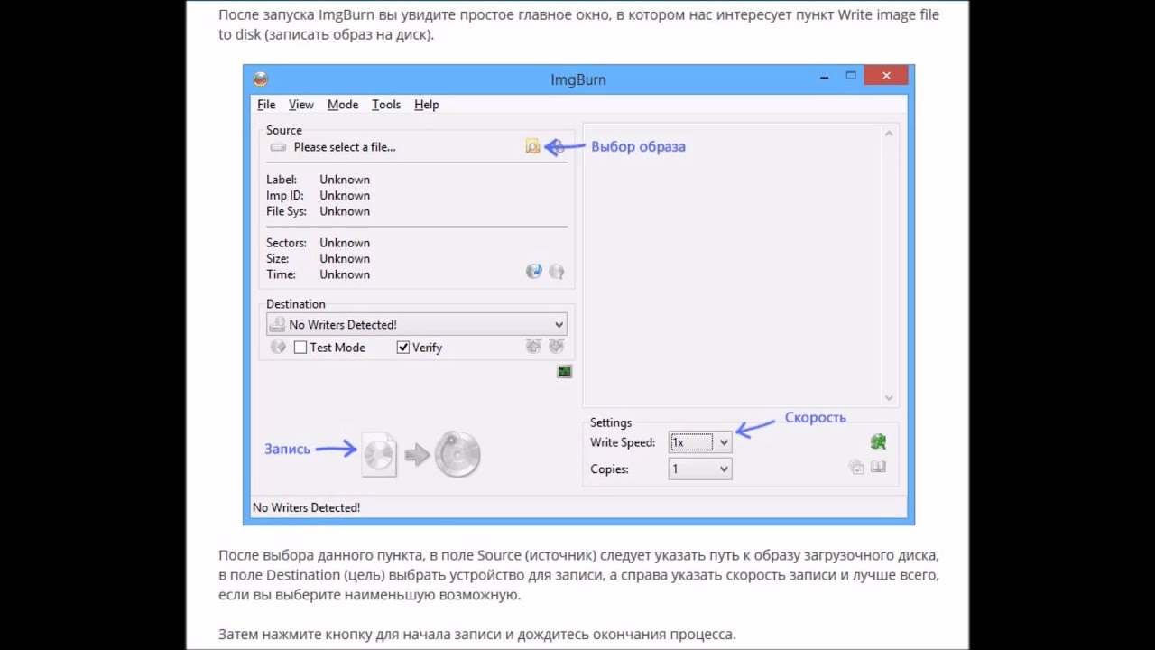Open the log window via green monitor icon
The image size is (1155, 650).
tap(564, 371)
